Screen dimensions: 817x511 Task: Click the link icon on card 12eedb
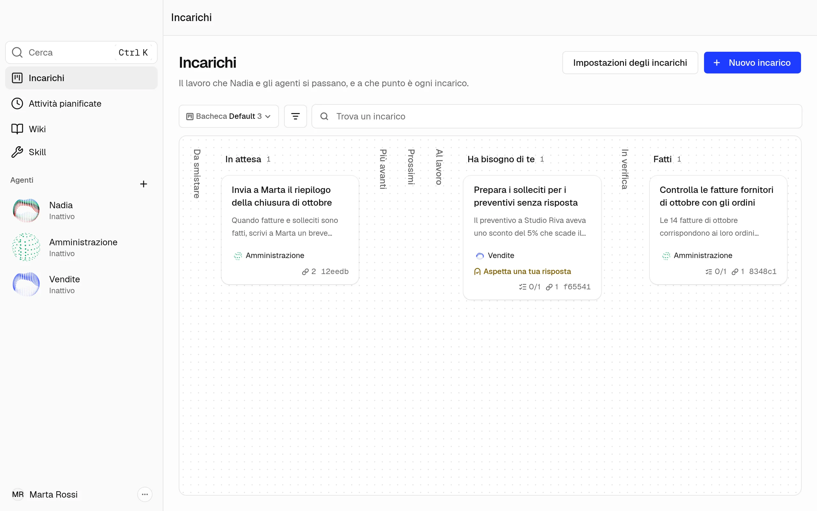pyautogui.click(x=305, y=272)
